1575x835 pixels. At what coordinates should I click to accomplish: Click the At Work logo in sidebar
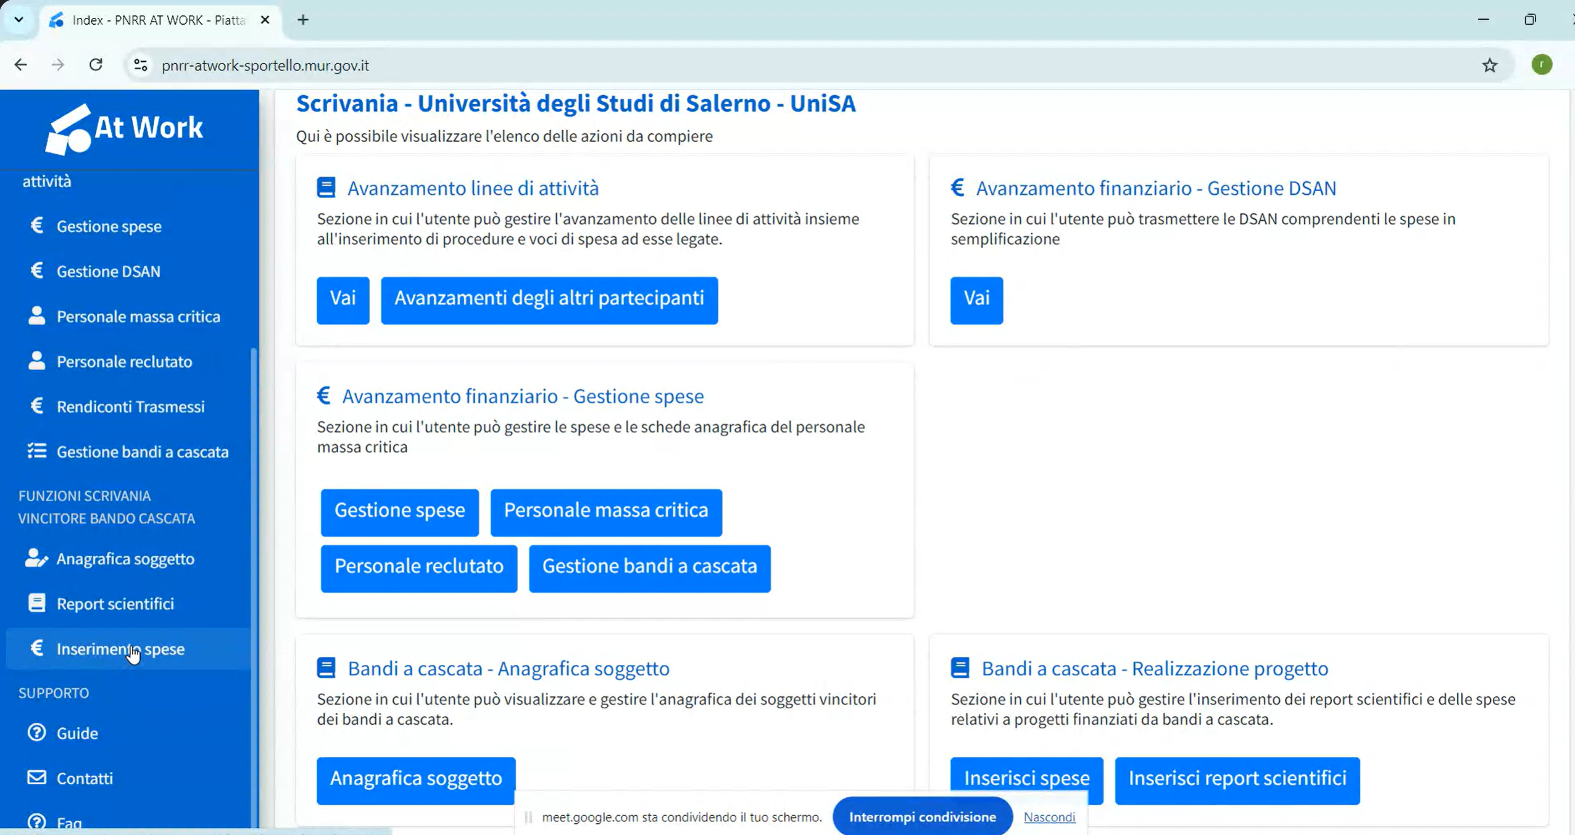point(124,129)
